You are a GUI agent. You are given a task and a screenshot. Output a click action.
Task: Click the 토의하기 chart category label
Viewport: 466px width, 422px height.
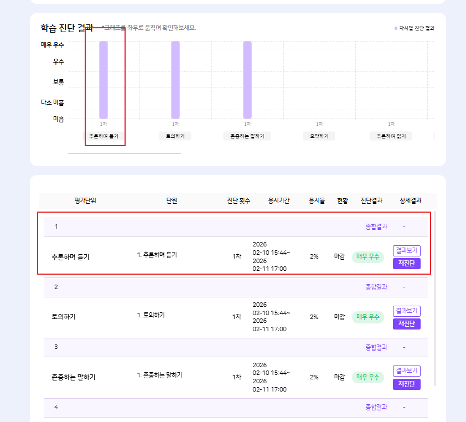(175, 136)
